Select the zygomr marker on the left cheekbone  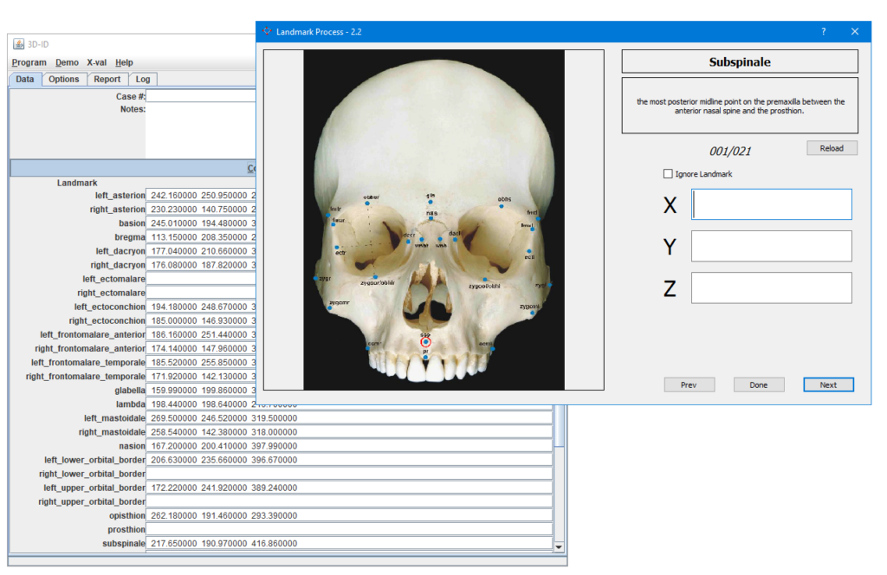[331, 309]
